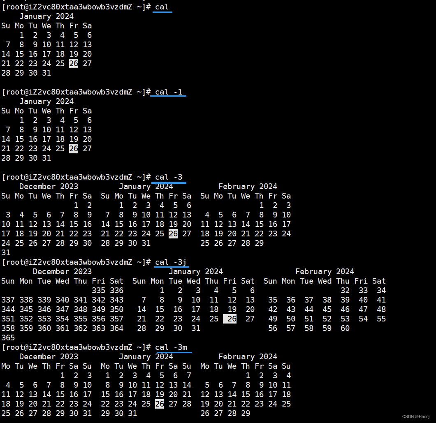Select day 31 in the first January calendar
The width and height of the screenshot is (436, 423).
[46, 73]
